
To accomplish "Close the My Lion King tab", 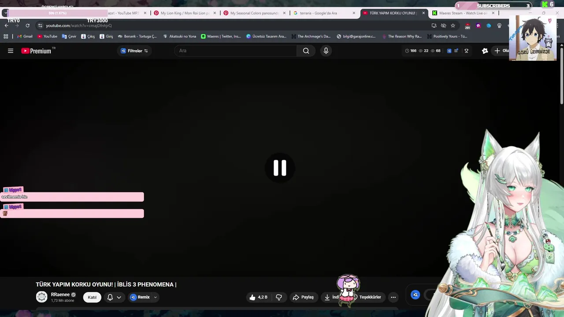I will 215,13.
